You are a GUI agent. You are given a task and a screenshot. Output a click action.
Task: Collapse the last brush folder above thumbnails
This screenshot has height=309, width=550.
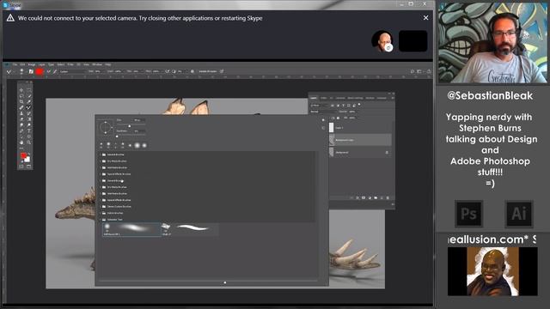pos(100,220)
